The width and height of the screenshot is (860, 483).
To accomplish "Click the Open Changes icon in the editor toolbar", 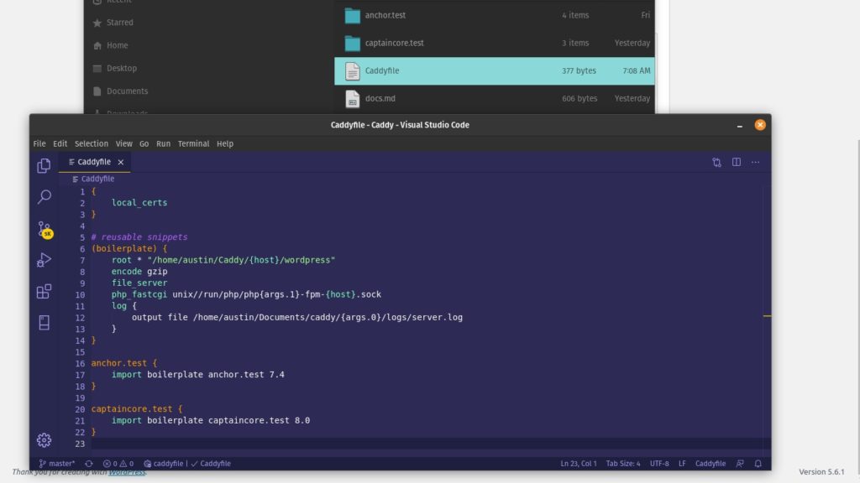I will 717,162.
